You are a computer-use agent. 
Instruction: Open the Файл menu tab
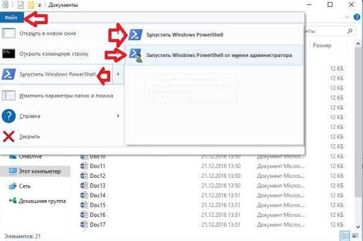[x=11, y=17]
